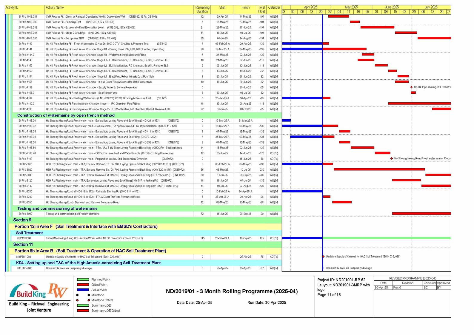Select the Portion 6b in Area B heading row
This screenshot has height=335, width=474.
pos(146,251)
